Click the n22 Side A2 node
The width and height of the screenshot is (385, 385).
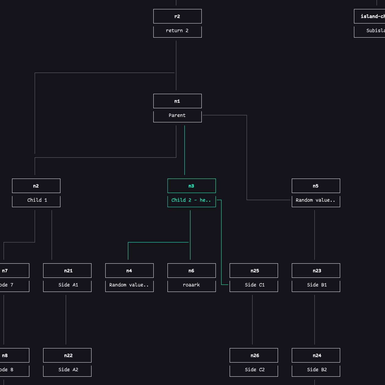[x=67, y=355]
